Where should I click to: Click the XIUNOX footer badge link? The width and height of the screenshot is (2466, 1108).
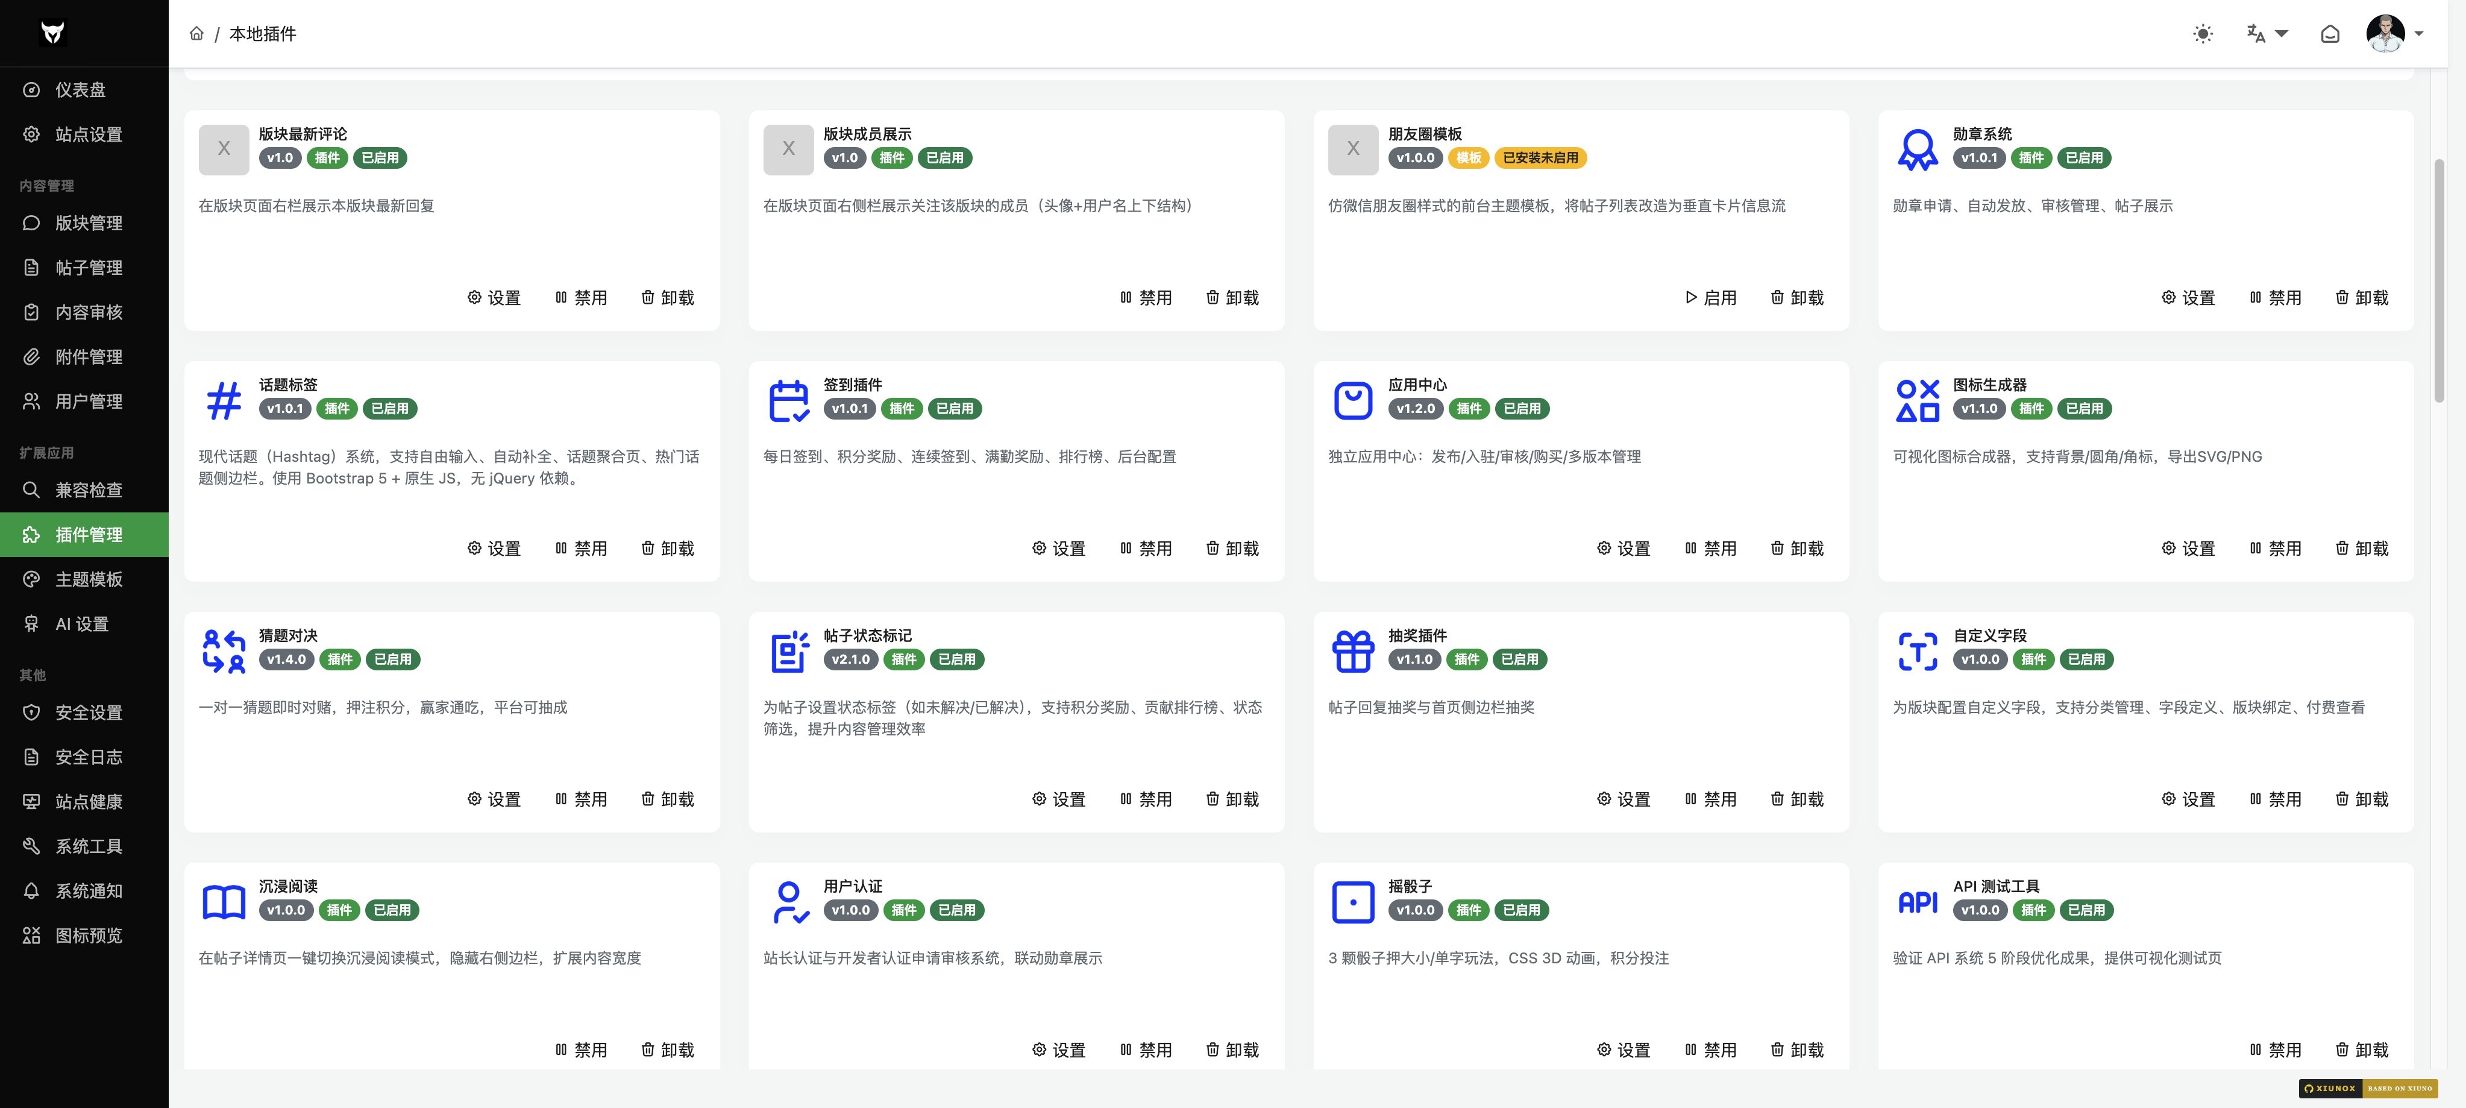point(2368,1089)
